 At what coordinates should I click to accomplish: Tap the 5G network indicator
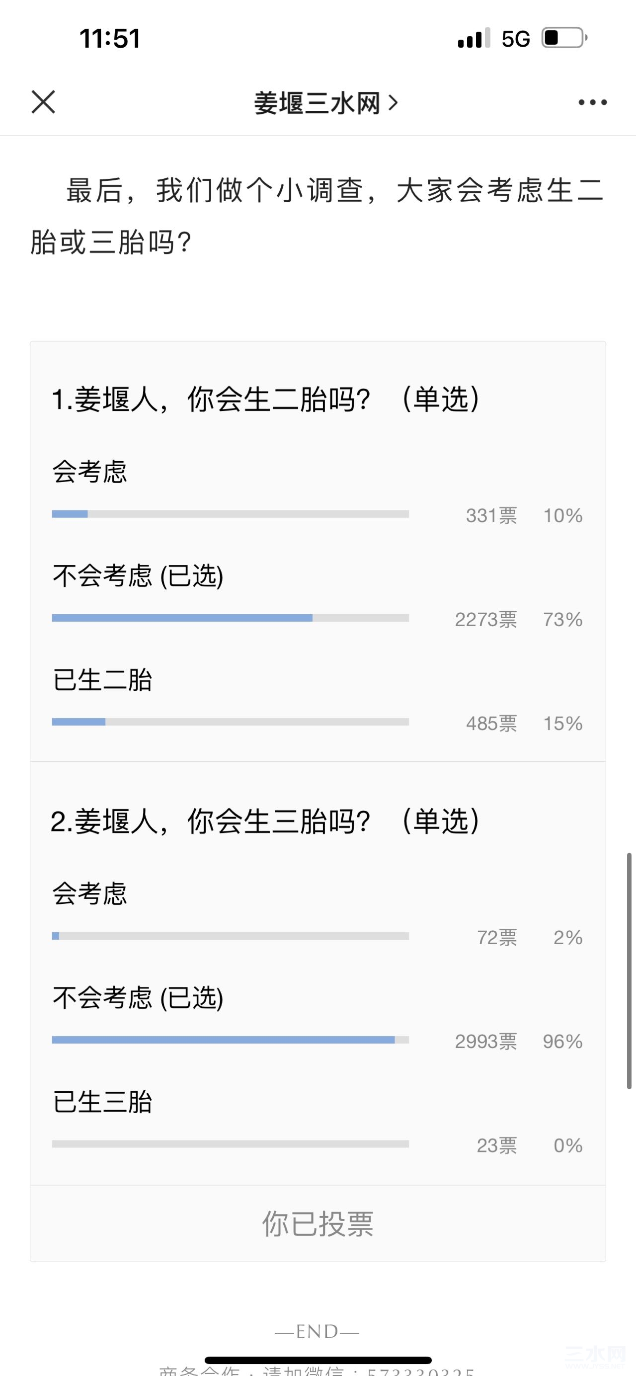pos(515,39)
